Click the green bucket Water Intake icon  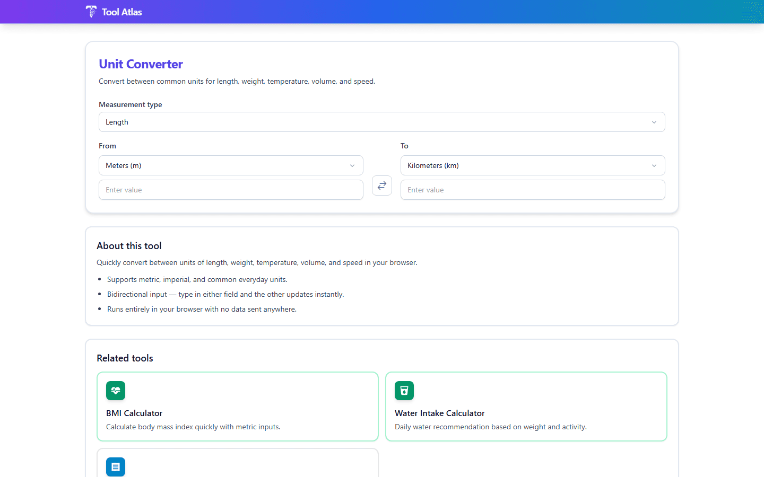coord(404,391)
